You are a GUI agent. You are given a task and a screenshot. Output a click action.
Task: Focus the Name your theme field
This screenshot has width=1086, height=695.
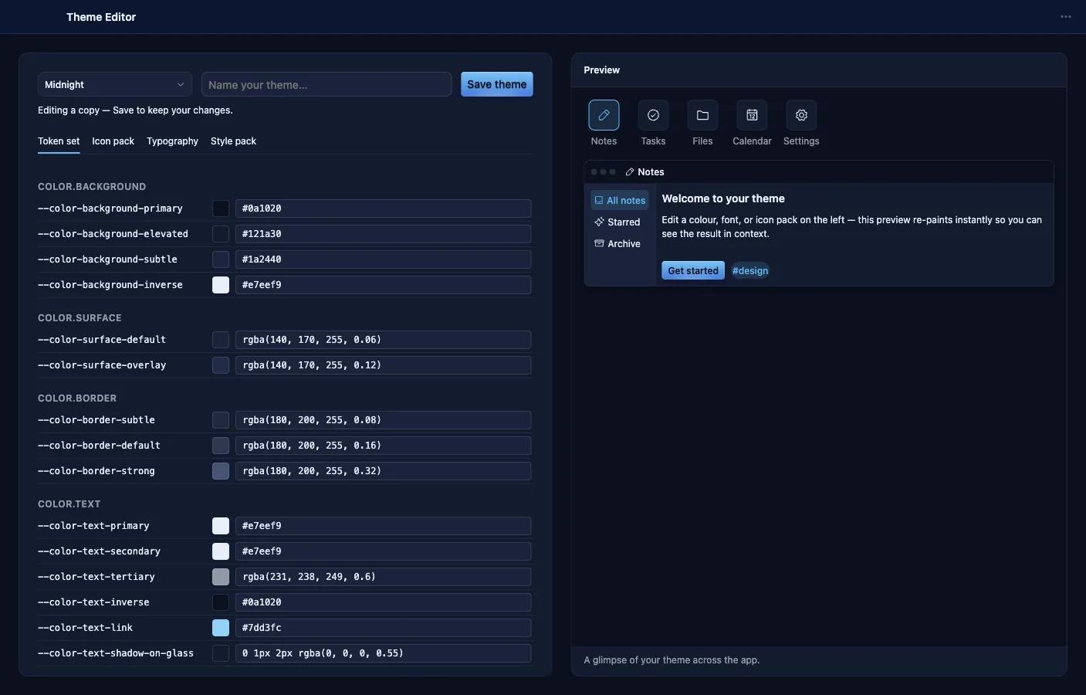326,84
